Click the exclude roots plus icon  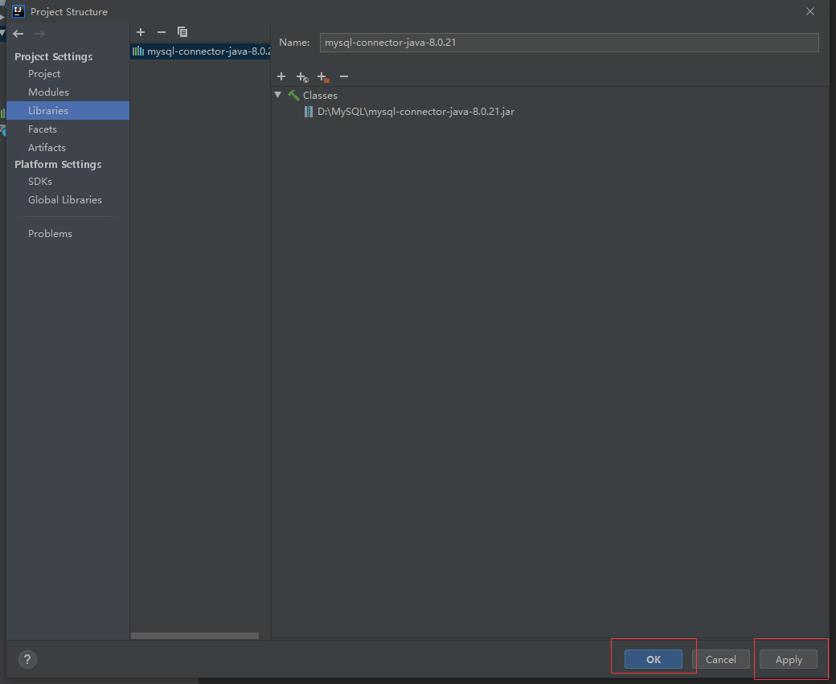click(323, 77)
